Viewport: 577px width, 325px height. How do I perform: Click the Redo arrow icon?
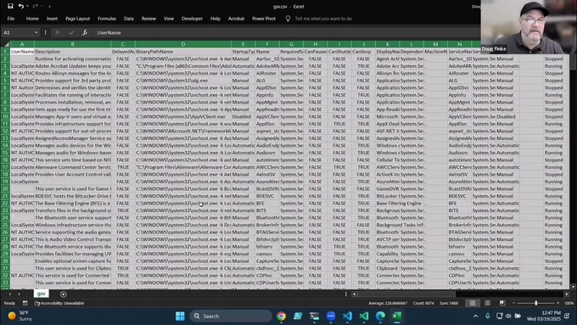pos(36,6)
